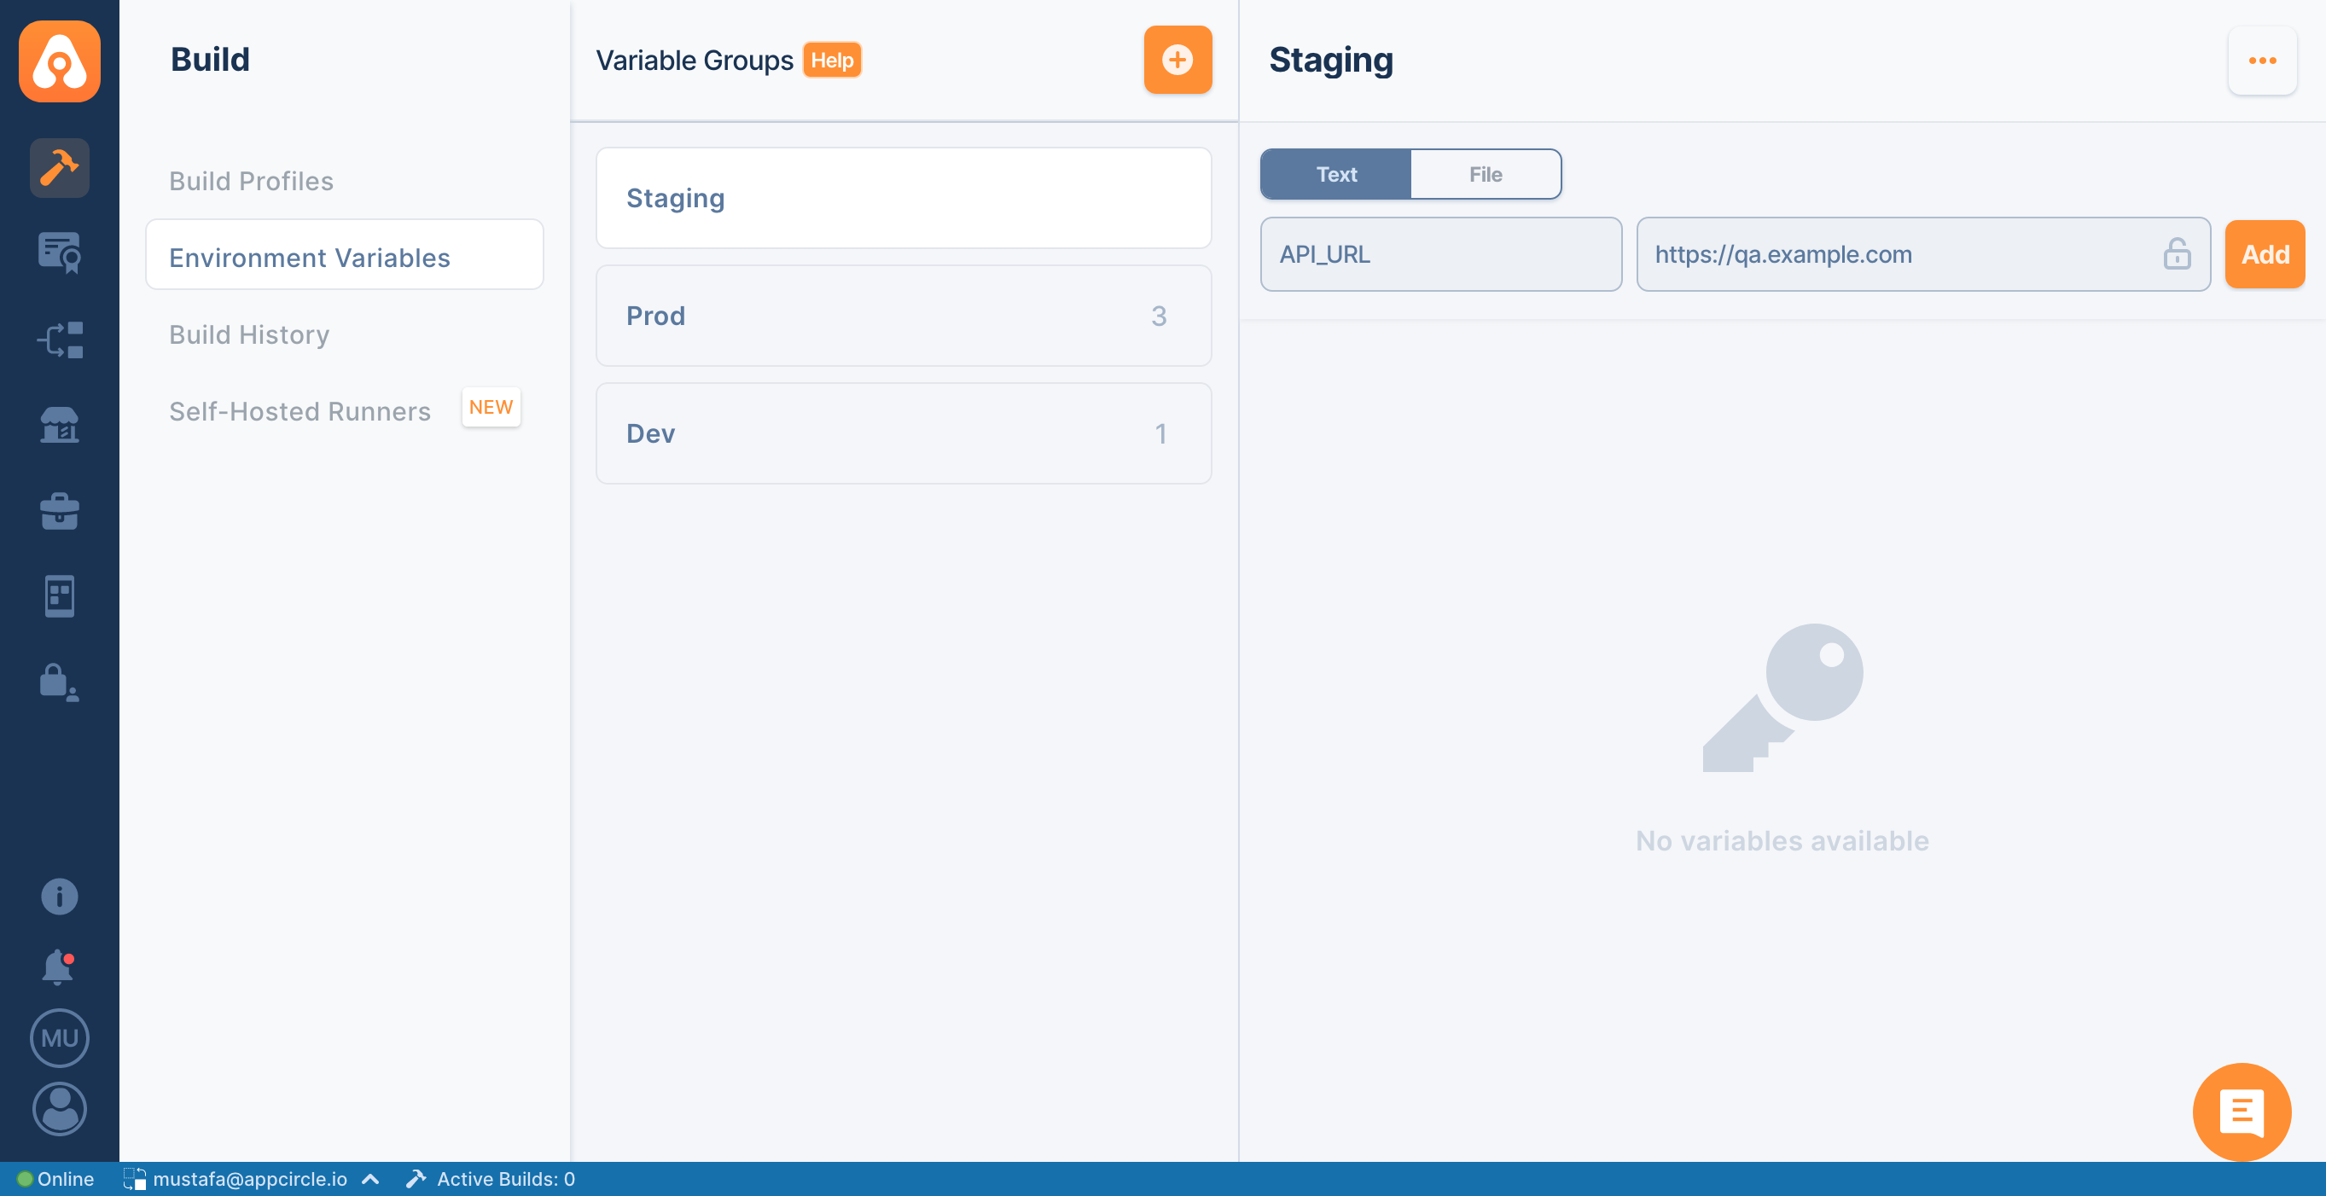2326x1196 pixels.
Task: Open the info circle icon
Action: click(x=60, y=897)
